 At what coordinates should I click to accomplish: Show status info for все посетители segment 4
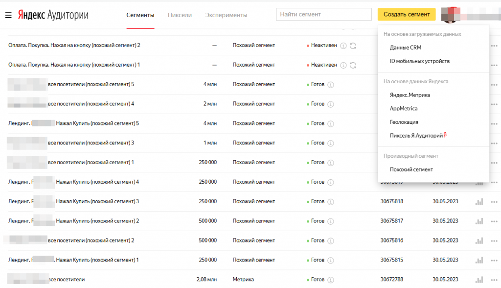pyautogui.click(x=331, y=104)
